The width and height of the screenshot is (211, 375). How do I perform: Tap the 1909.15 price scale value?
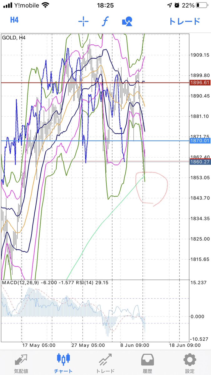coord(200,55)
